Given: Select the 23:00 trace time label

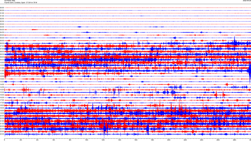Looking at the screenshot, I should 2,131.
